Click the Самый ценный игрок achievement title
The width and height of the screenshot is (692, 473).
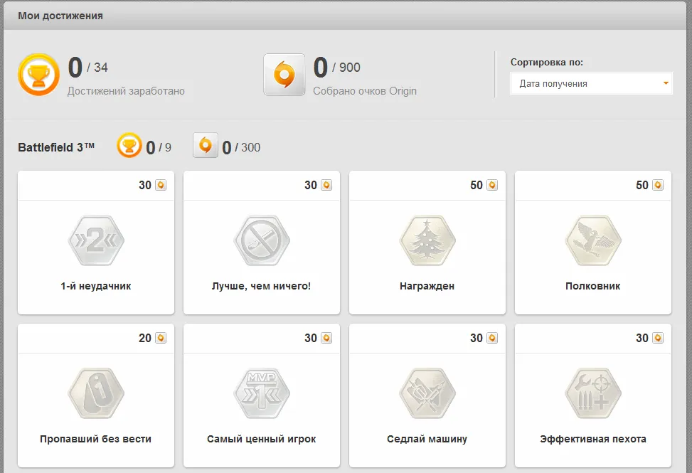(x=261, y=439)
